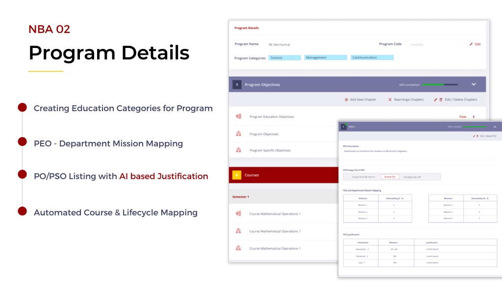The image size is (502, 282).
Task: Click Rearrange Chapters
Action: (x=408, y=100)
